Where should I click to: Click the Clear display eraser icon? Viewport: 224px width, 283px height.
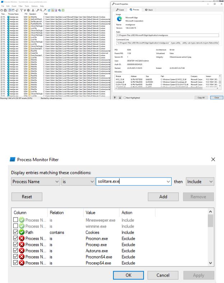[x=17, y=10]
